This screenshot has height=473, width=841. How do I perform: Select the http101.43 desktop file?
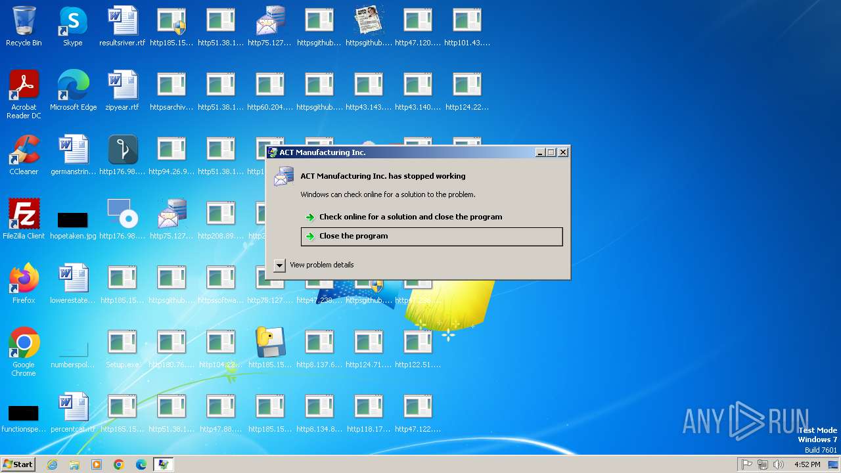(x=467, y=26)
